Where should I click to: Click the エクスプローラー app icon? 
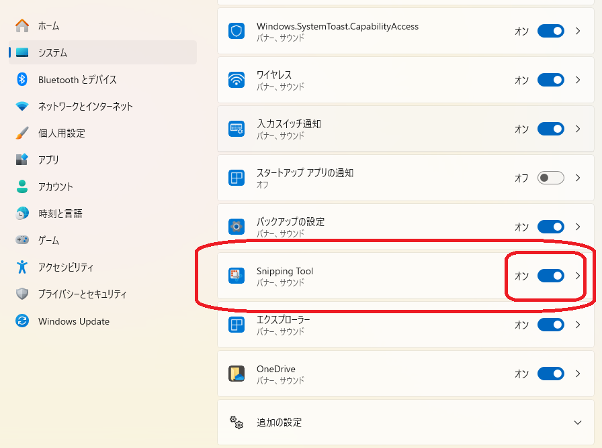[236, 325]
